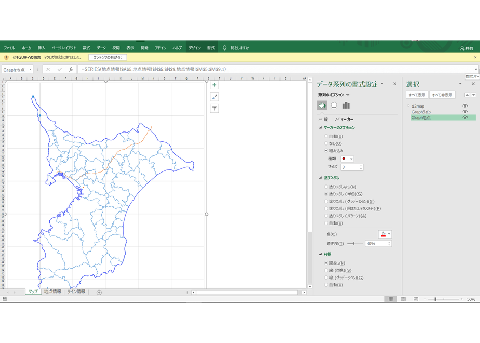
Task: Click the macro record icon in status bar
Action: coord(5,299)
